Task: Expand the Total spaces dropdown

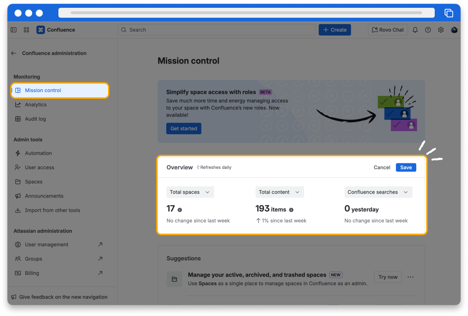Action: click(x=190, y=192)
